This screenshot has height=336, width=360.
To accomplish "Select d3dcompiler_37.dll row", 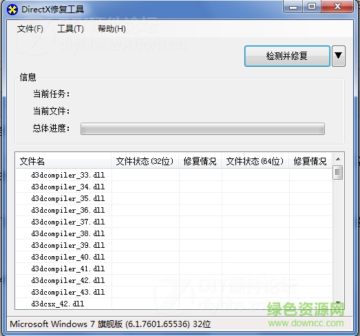I will (x=173, y=222).
